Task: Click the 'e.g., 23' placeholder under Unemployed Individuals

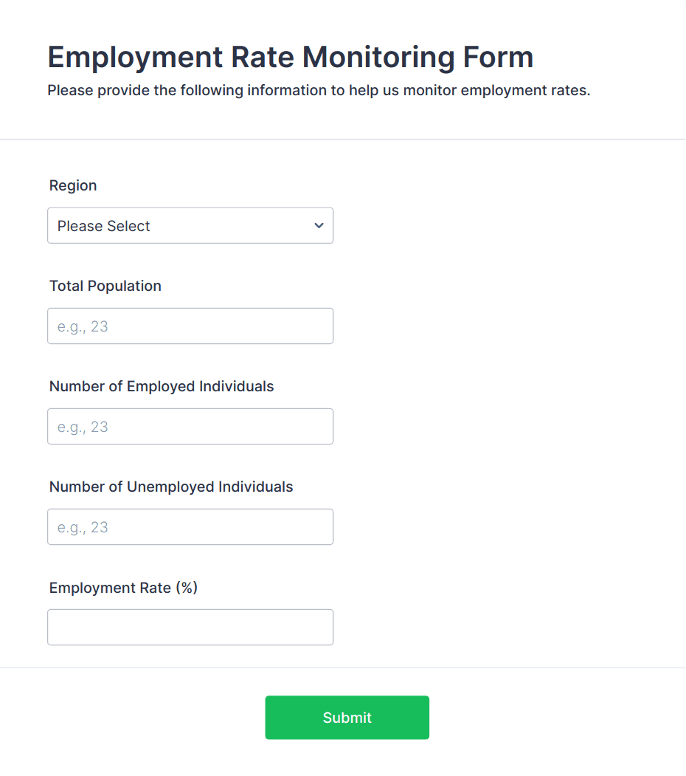Action: [83, 528]
